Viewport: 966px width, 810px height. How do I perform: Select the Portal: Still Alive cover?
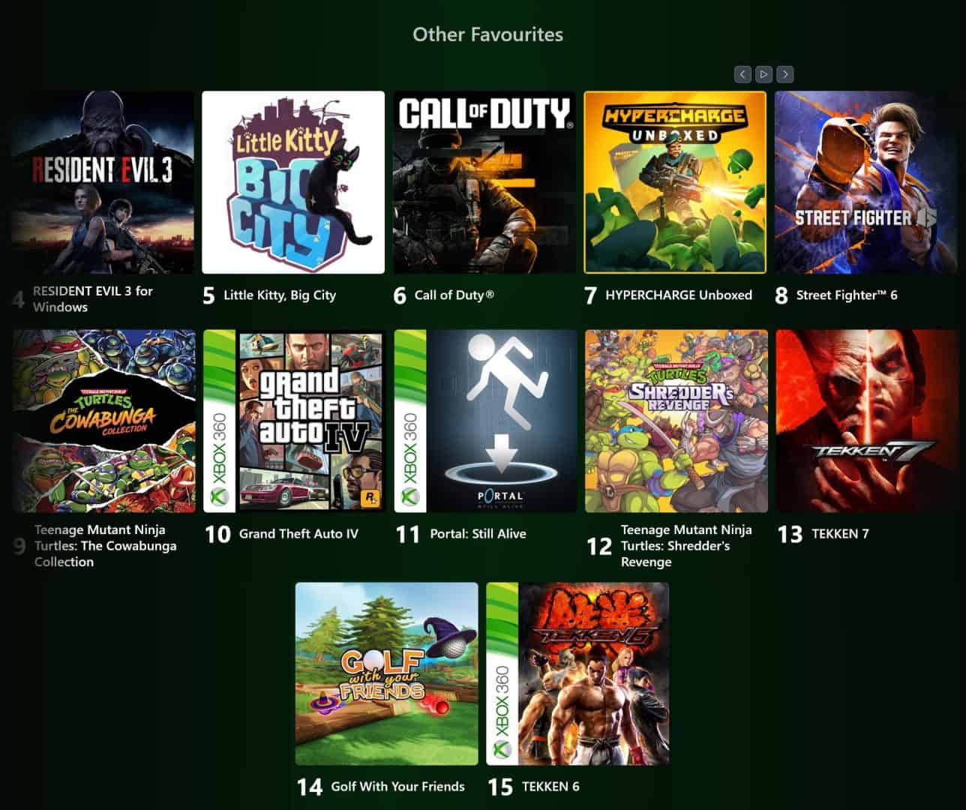pyautogui.click(x=486, y=421)
